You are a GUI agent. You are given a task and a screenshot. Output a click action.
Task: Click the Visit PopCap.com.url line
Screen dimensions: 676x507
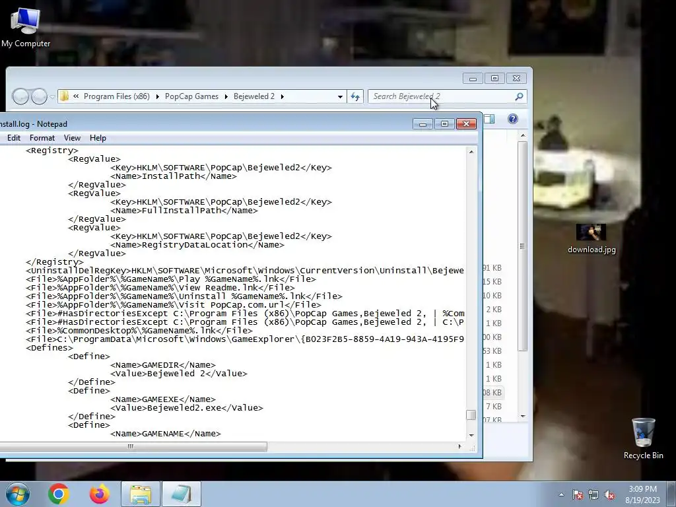[x=174, y=305]
